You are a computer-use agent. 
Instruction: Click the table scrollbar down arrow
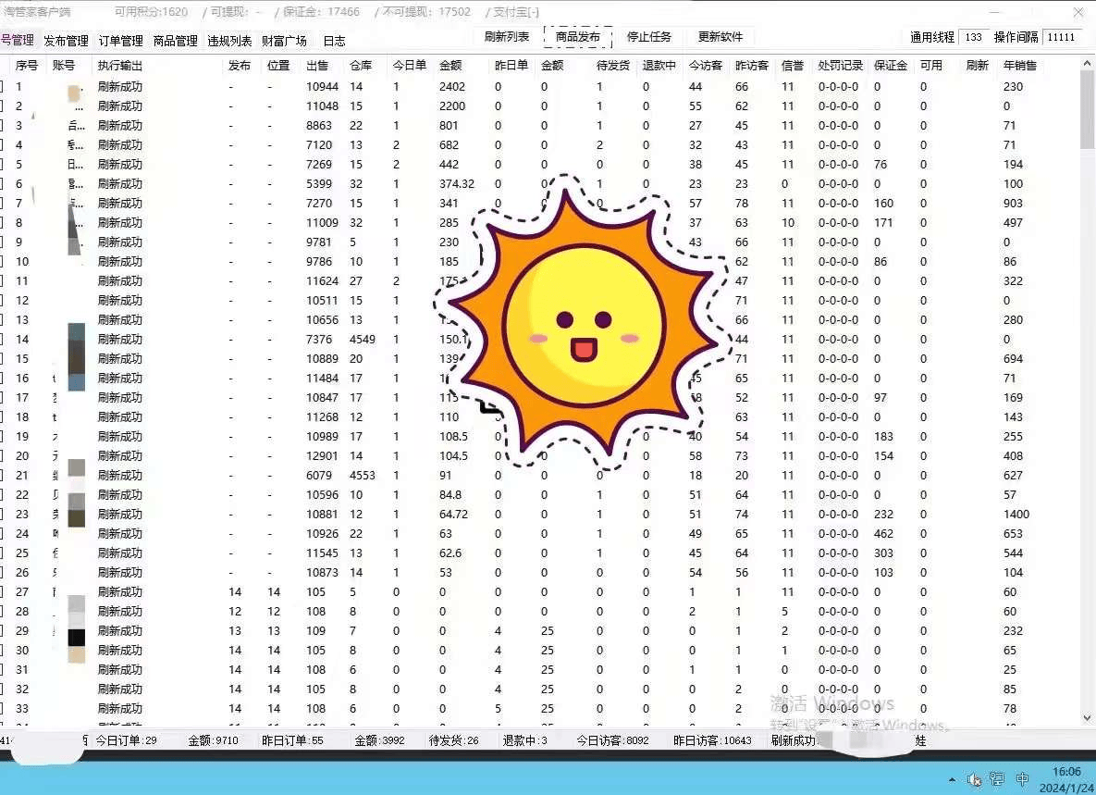[x=1087, y=718]
